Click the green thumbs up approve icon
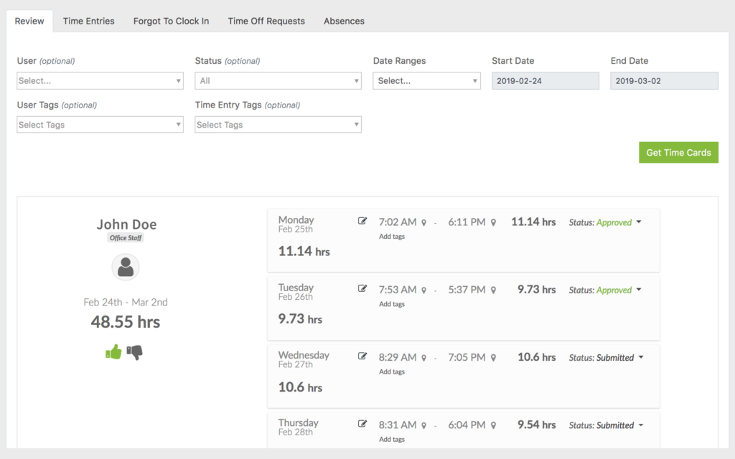Image resolution: width=735 pixels, height=459 pixels. [113, 351]
